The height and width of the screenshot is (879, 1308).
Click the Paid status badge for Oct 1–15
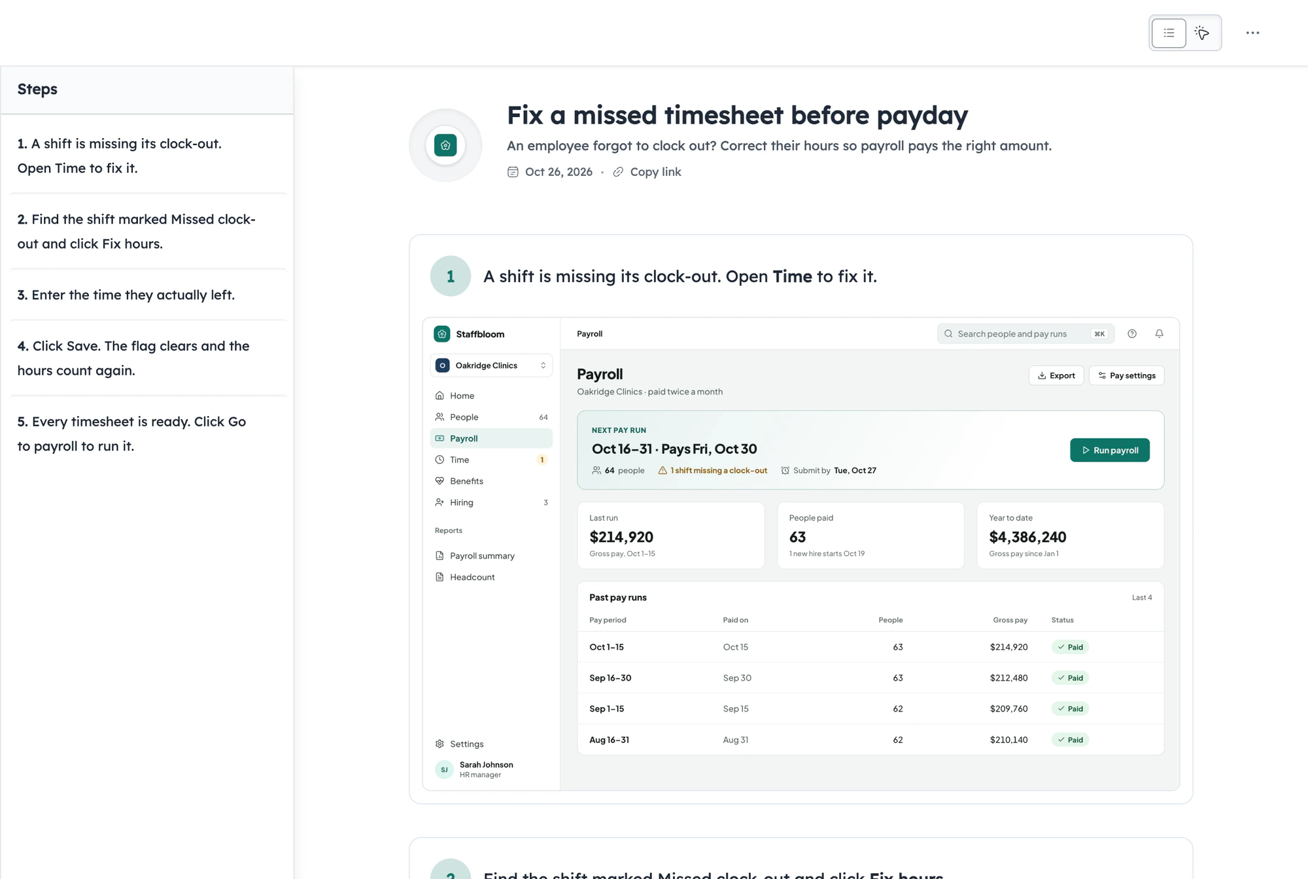point(1070,647)
